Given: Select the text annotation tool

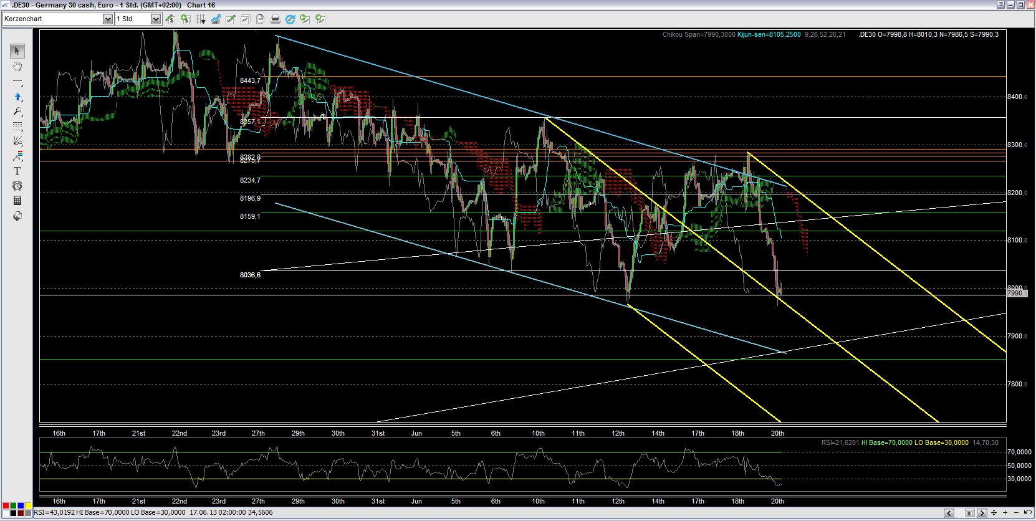Looking at the screenshot, I should coord(17,171).
